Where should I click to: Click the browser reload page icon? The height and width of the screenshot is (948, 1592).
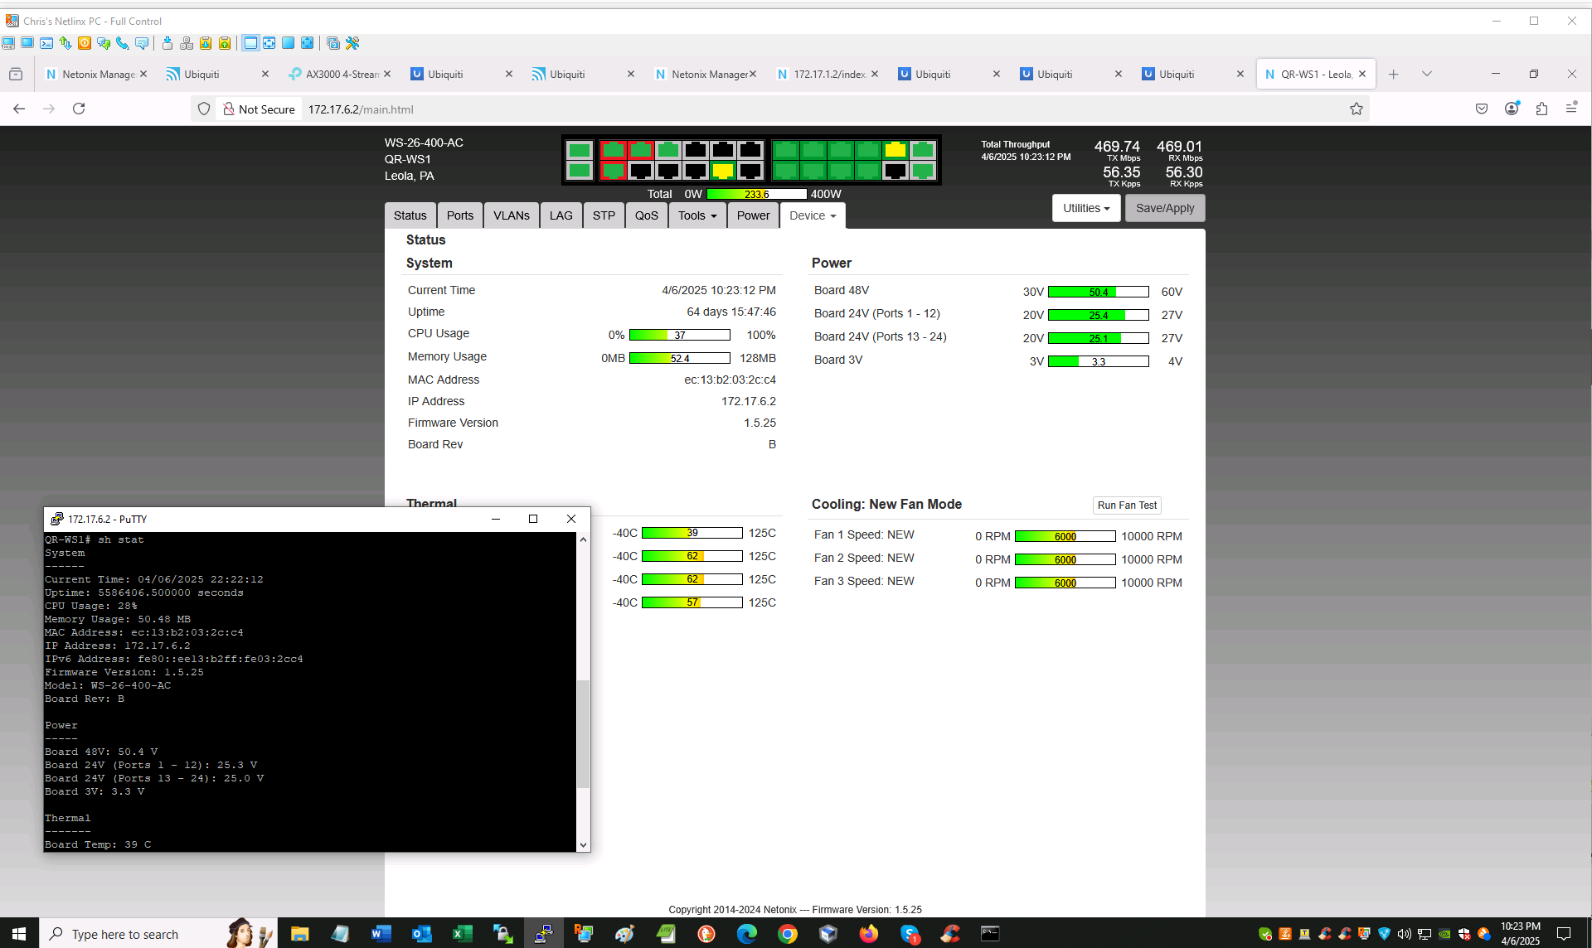click(x=79, y=109)
